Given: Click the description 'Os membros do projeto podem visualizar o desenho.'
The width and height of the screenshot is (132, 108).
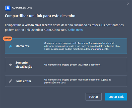Looking at the screenshot, I should (x=72, y=65).
